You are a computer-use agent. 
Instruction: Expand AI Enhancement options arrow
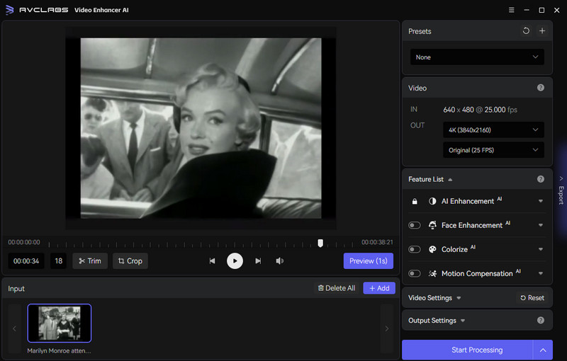click(541, 201)
